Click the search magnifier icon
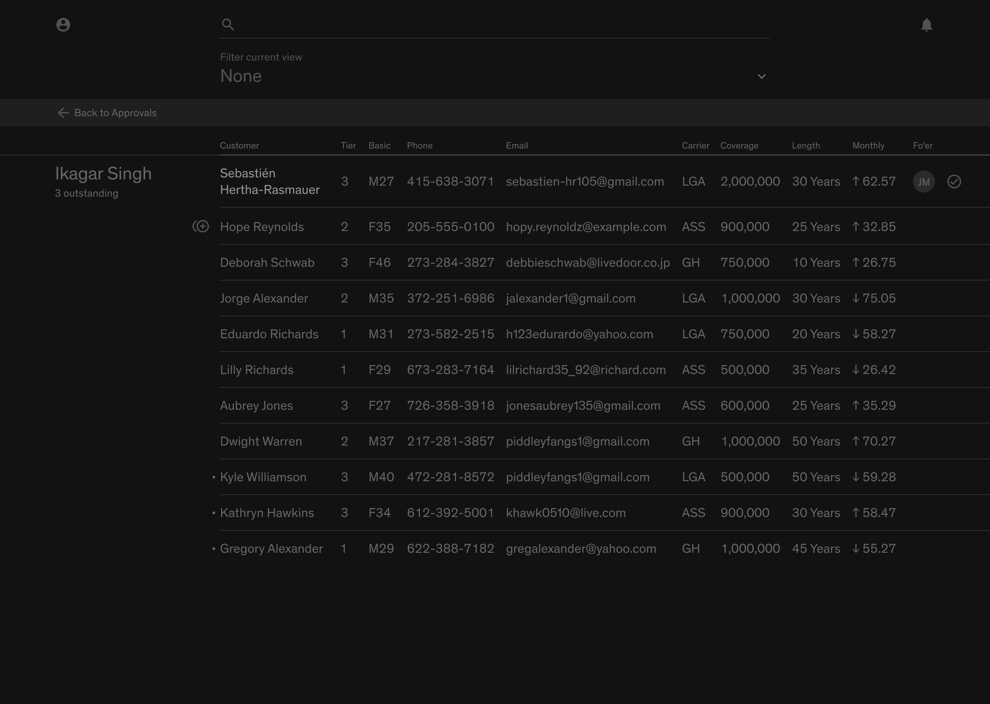Viewport: 990px width, 704px height. click(228, 25)
